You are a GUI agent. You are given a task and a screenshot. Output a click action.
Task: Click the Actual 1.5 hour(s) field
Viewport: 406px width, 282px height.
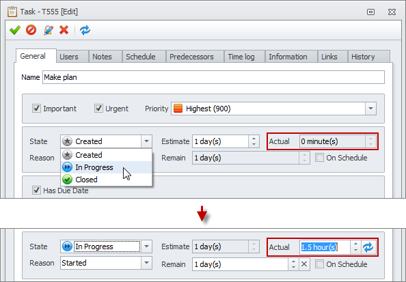325,247
